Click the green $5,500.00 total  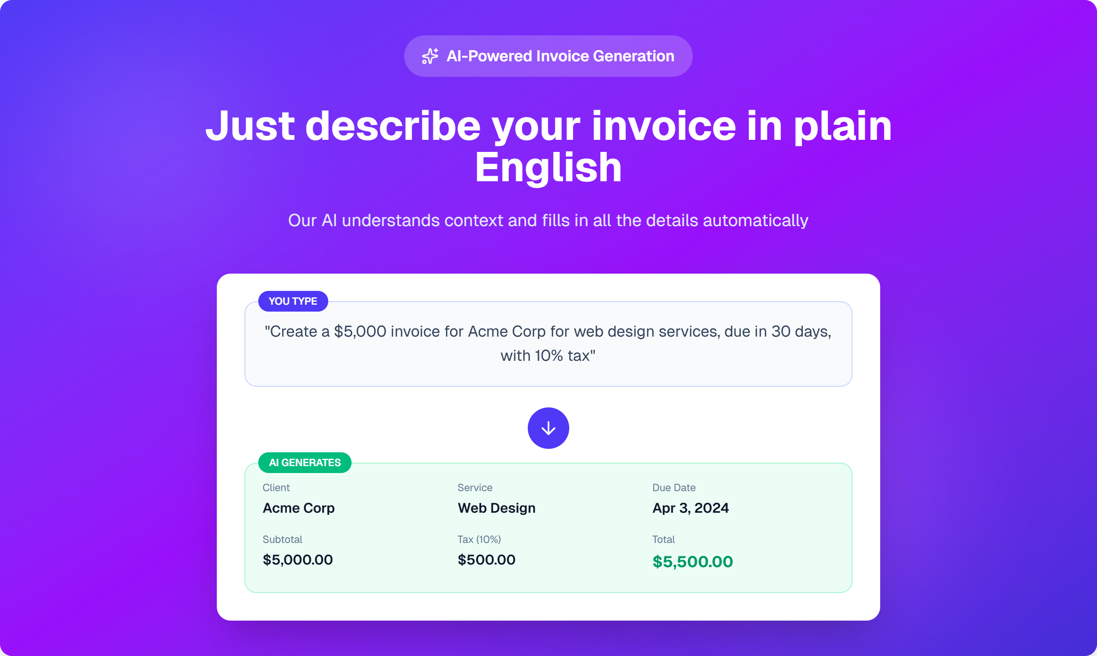click(693, 561)
